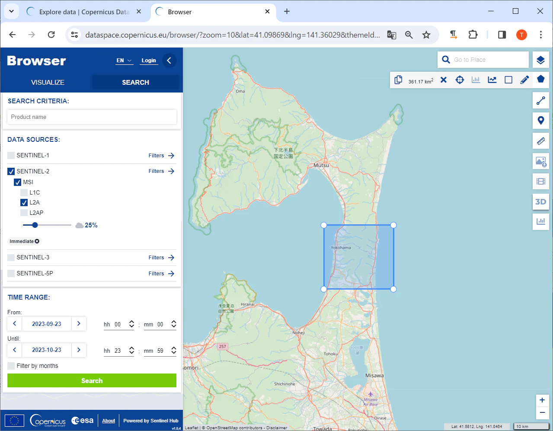Open the statistical info line chart
The width and height of the screenshot is (553, 431).
coord(492,80)
